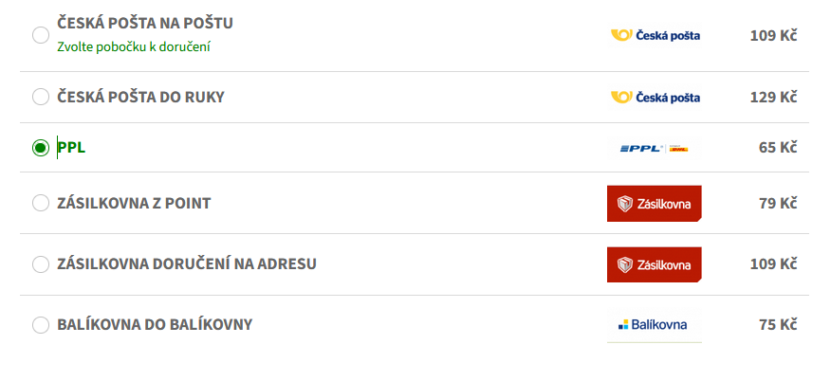Click the Česká pošta logo for hand delivery
This screenshot has height=381, width=831.
[x=655, y=97]
